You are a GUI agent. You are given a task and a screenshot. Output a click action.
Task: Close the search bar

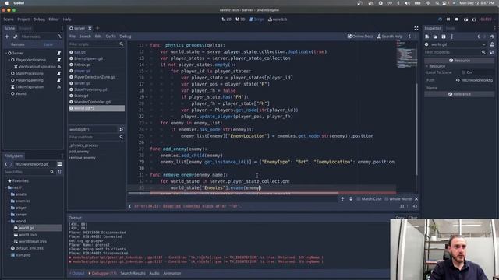[x=416, y=199]
